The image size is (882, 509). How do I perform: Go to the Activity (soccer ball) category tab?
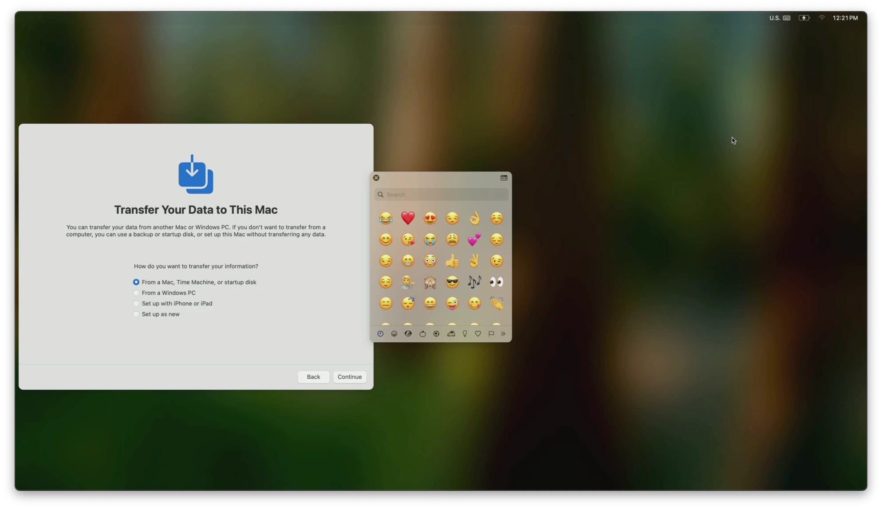click(x=436, y=334)
